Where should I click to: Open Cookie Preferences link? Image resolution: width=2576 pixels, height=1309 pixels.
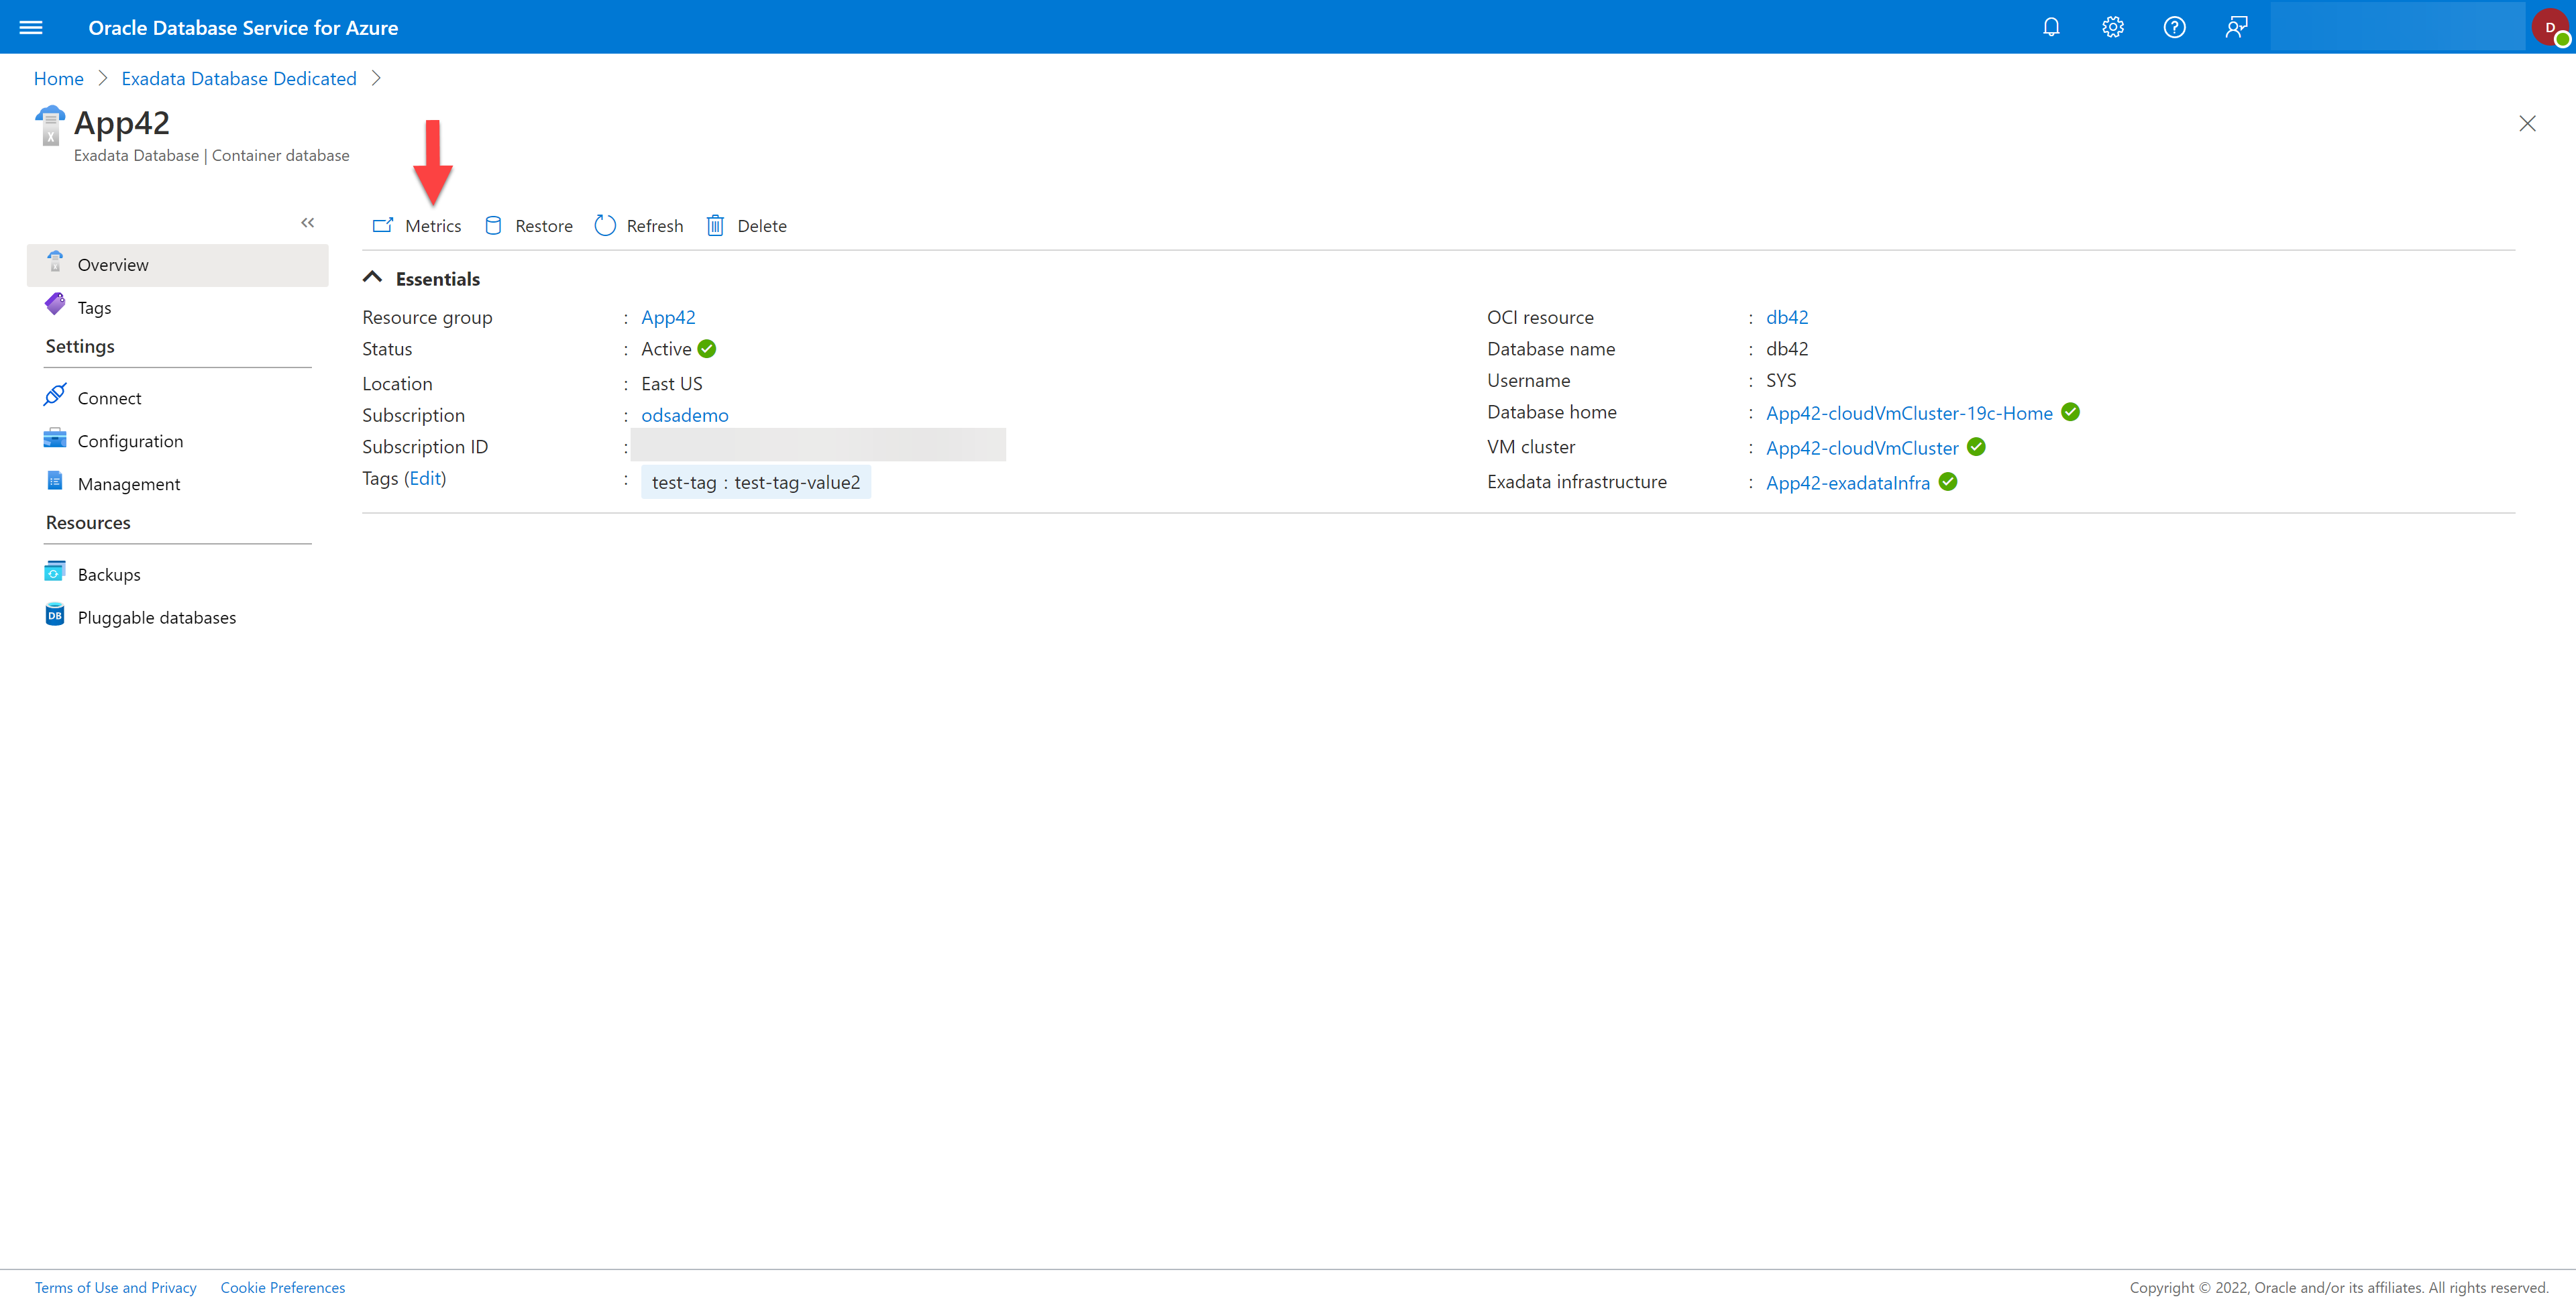283,1287
